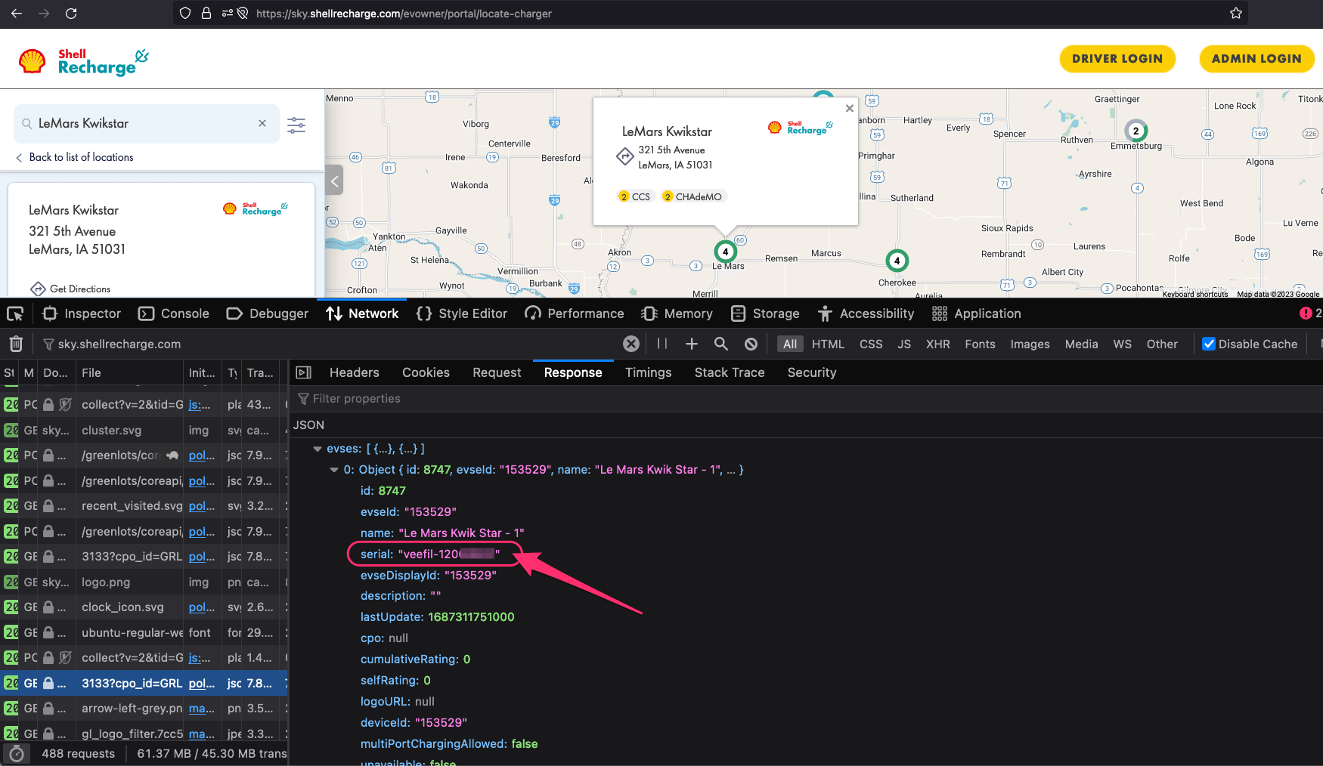The width and height of the screenshot is (1323, 766).
Task: Filter requests by Images
Action: (1030, 344)
